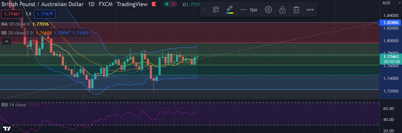
Task: Click the pink wave data-mode icon
Action: pos(174,5)
